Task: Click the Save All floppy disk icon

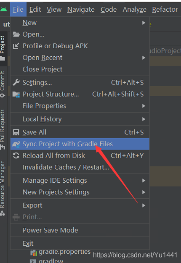Action: tap(16, 132)
